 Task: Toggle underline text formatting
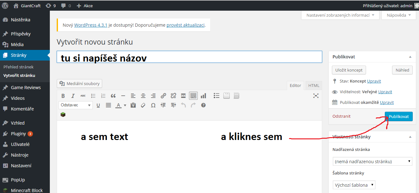pyautogui.click(x=98, y=105)
